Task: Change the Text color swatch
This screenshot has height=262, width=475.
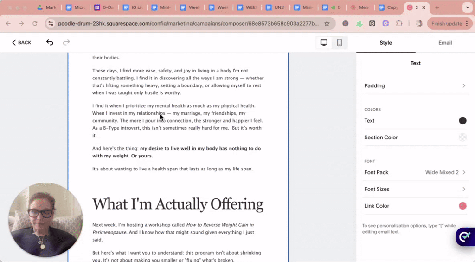Action: coord(462,121)
